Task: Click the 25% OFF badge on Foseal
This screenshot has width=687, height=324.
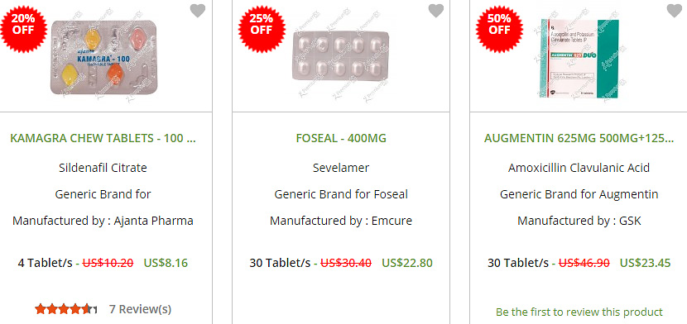Action: tap(262, 24)
